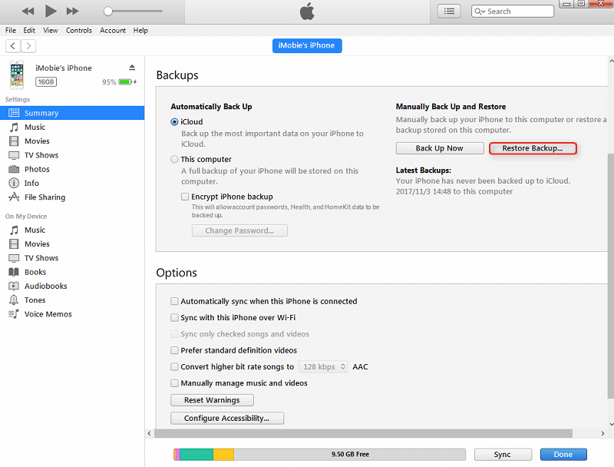Viewport: 614px width, 467px height.
Task: Eject iMobie's iPhone with the eject icon
Action: (132, 68)
